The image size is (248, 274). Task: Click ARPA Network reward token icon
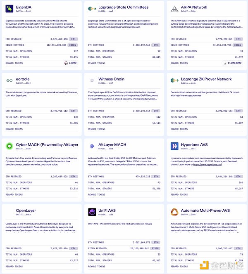pos(226,63)
